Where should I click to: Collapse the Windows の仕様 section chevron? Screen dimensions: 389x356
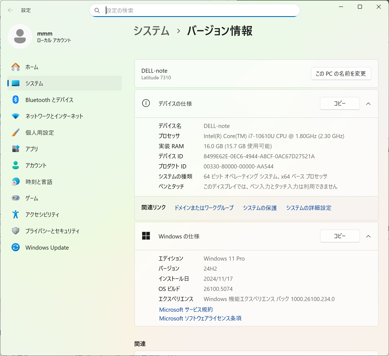[x=368, y=236]
